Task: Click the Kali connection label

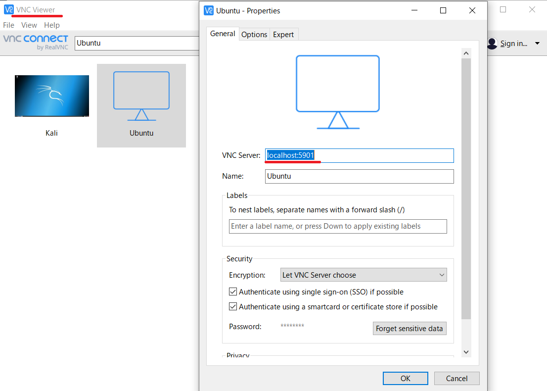Action: (51, 133)
